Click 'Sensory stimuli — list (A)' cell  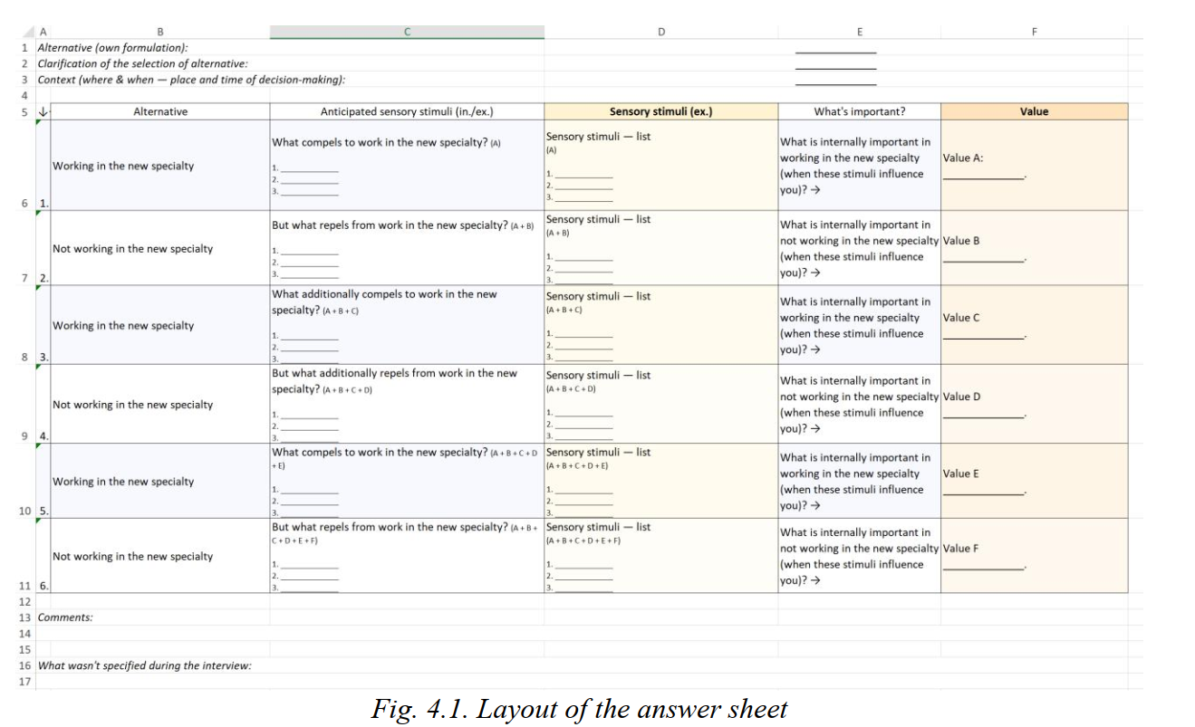pyautogui.click(x=660, y=166)
